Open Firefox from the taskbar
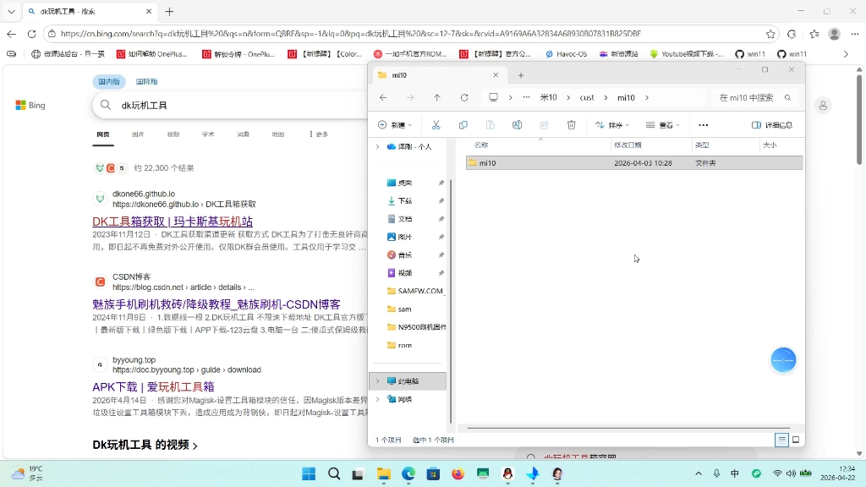This screenshot has height=487, width=866. [458, 473]
